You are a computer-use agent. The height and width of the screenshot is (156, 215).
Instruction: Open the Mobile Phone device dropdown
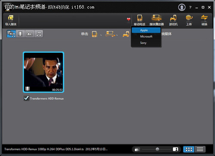click(139, 20)
